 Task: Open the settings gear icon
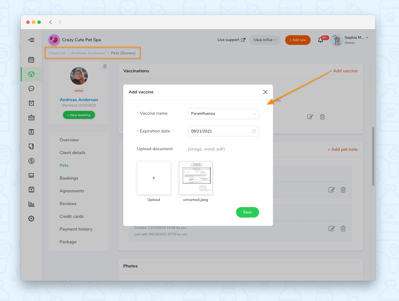31,218
